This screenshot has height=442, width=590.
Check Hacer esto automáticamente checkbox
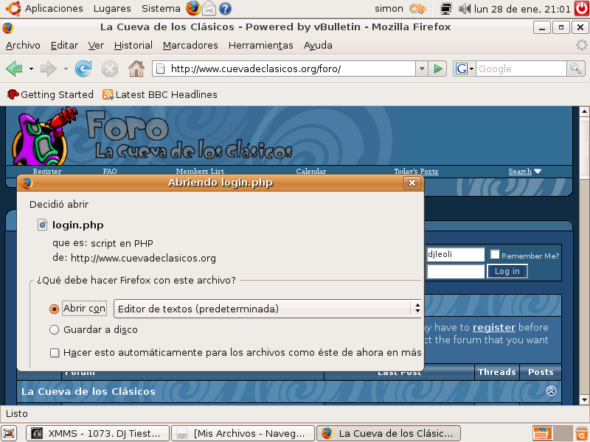(55, 353)
